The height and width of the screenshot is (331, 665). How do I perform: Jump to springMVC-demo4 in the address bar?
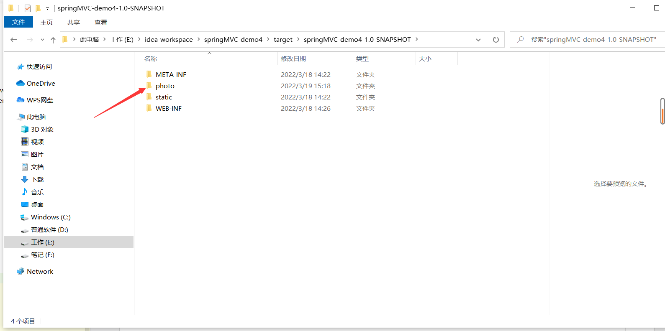click(233, 39)
